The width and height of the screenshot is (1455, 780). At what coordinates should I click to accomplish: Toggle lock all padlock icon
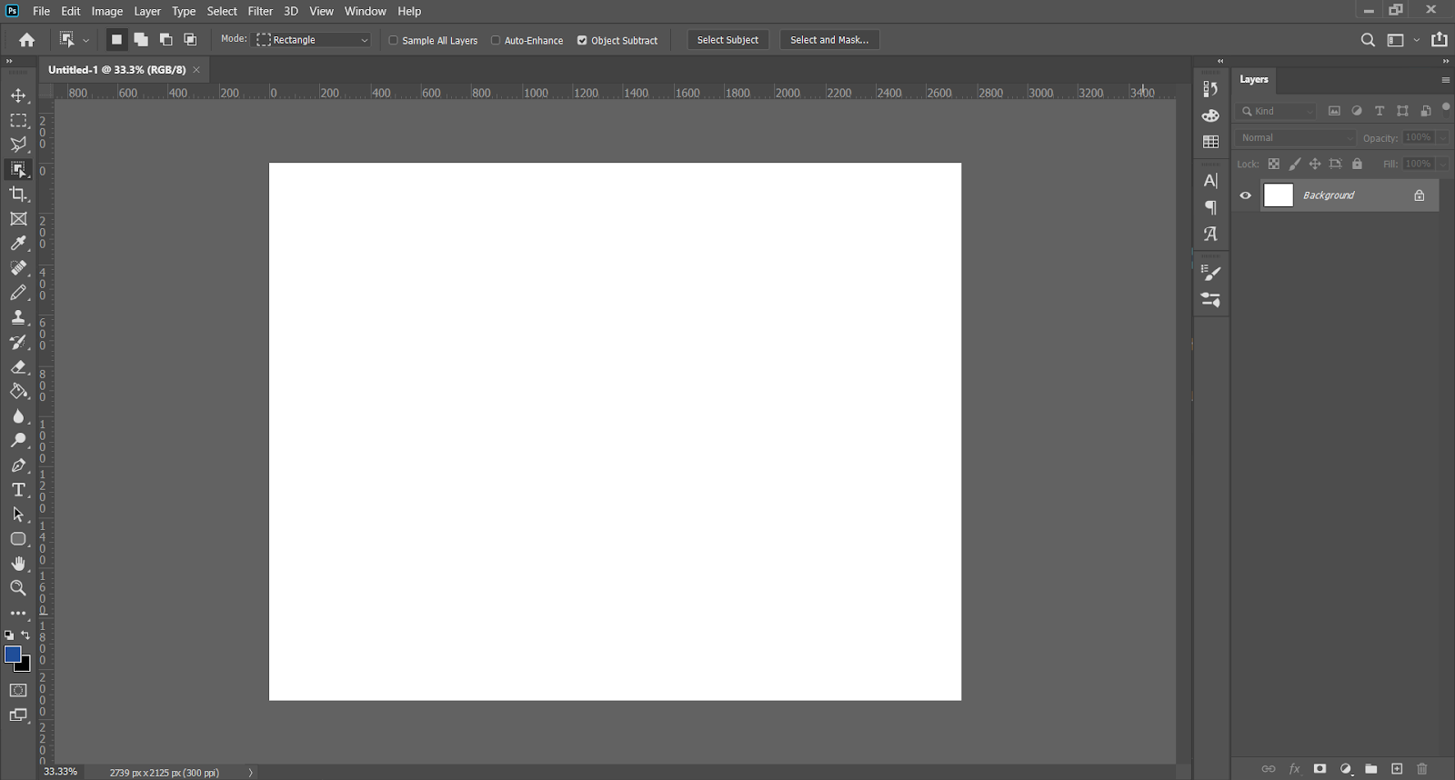pos(1357,164)
